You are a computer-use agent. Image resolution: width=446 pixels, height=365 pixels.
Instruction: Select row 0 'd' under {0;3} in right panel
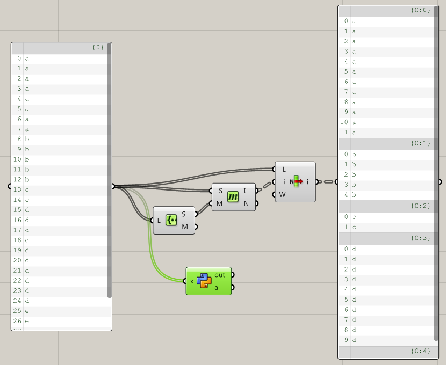click(386, 249)
